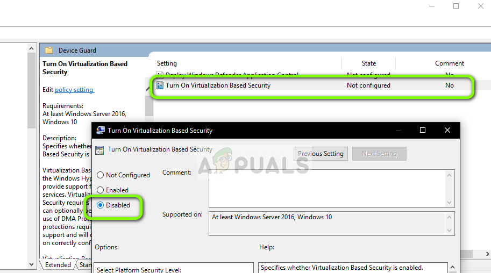Click inside the Comment text box
The height and width of the screenshot is (273, 491).
click(327, 189)
